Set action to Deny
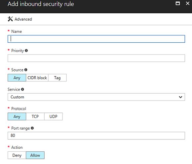The height and width of the screenshot is (164, 192). tap(17, 155)
